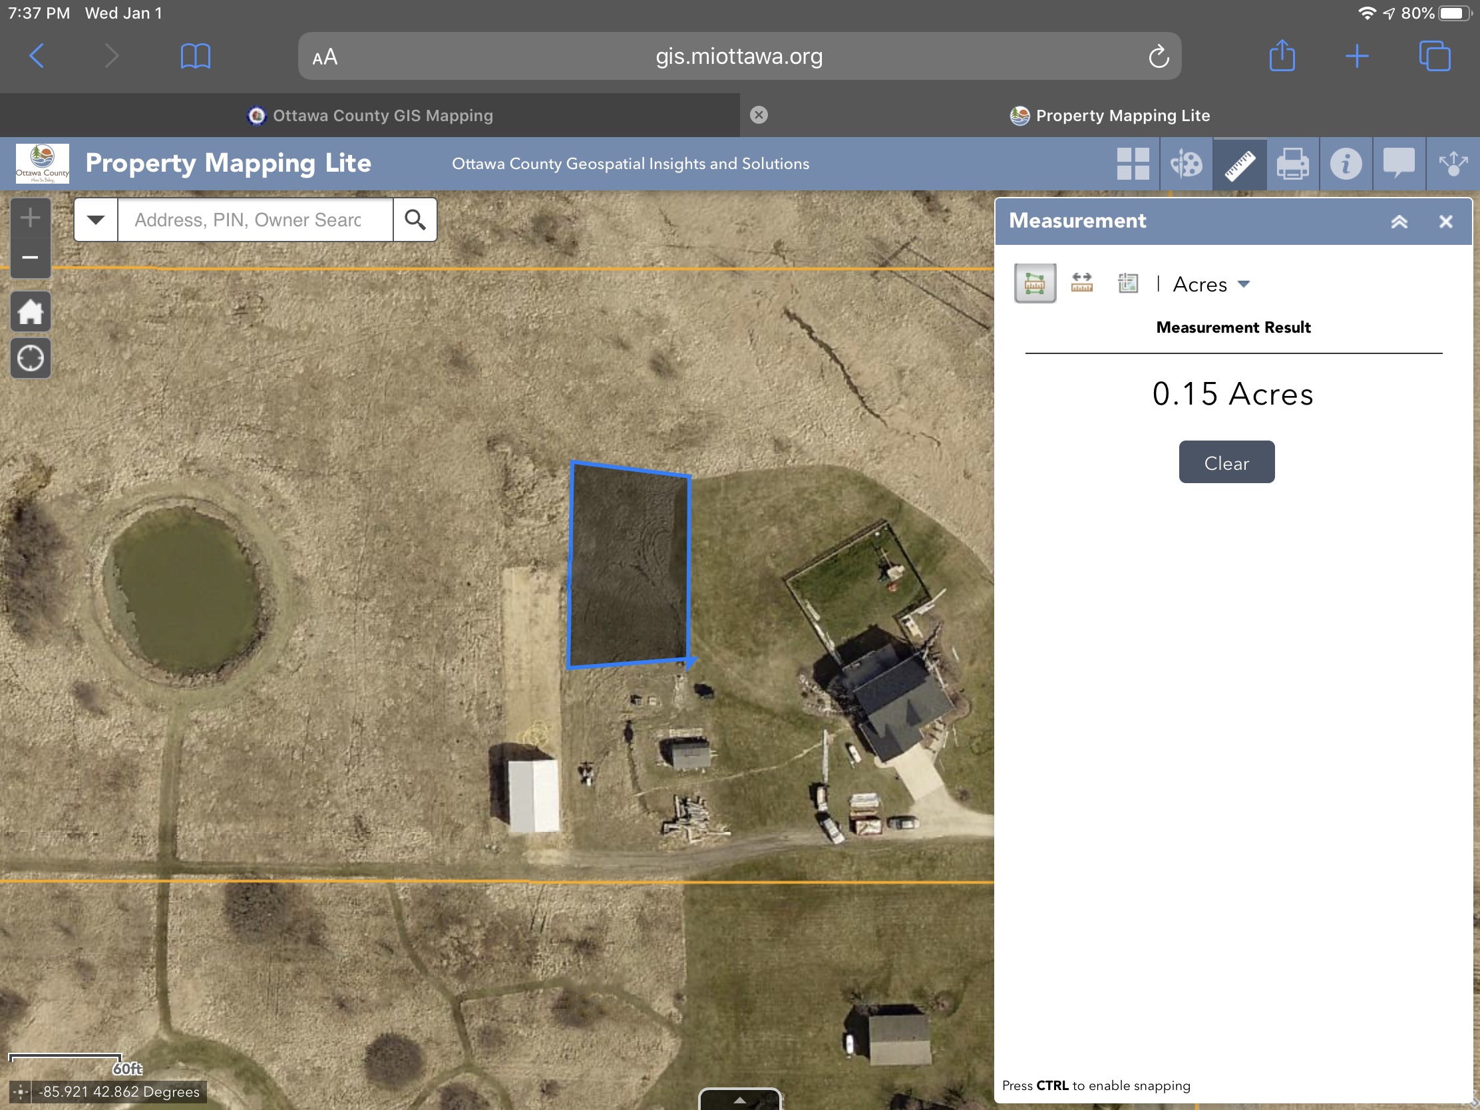This screenshot has width=1480, height=1110.
Task: Open the search category dropdown arrow
Action: (x=96, y=220)
